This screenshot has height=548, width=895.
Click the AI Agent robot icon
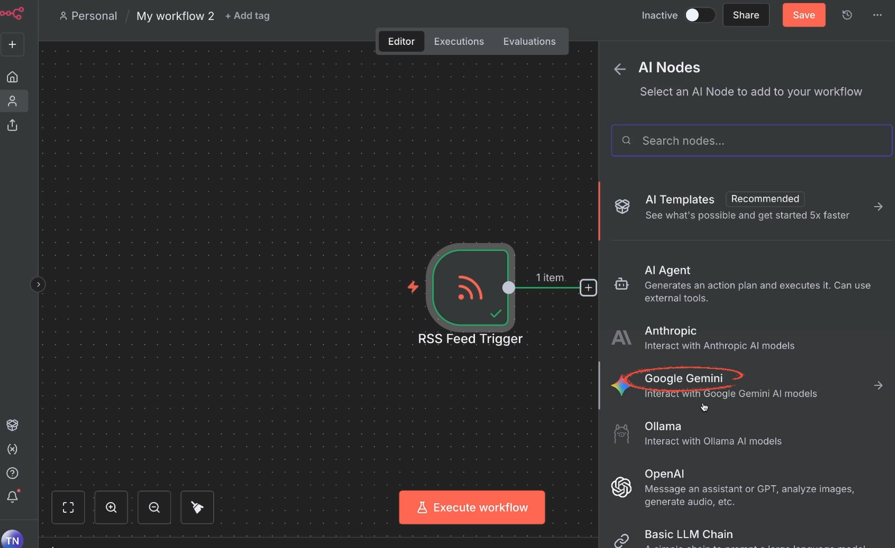coord(621,284)
